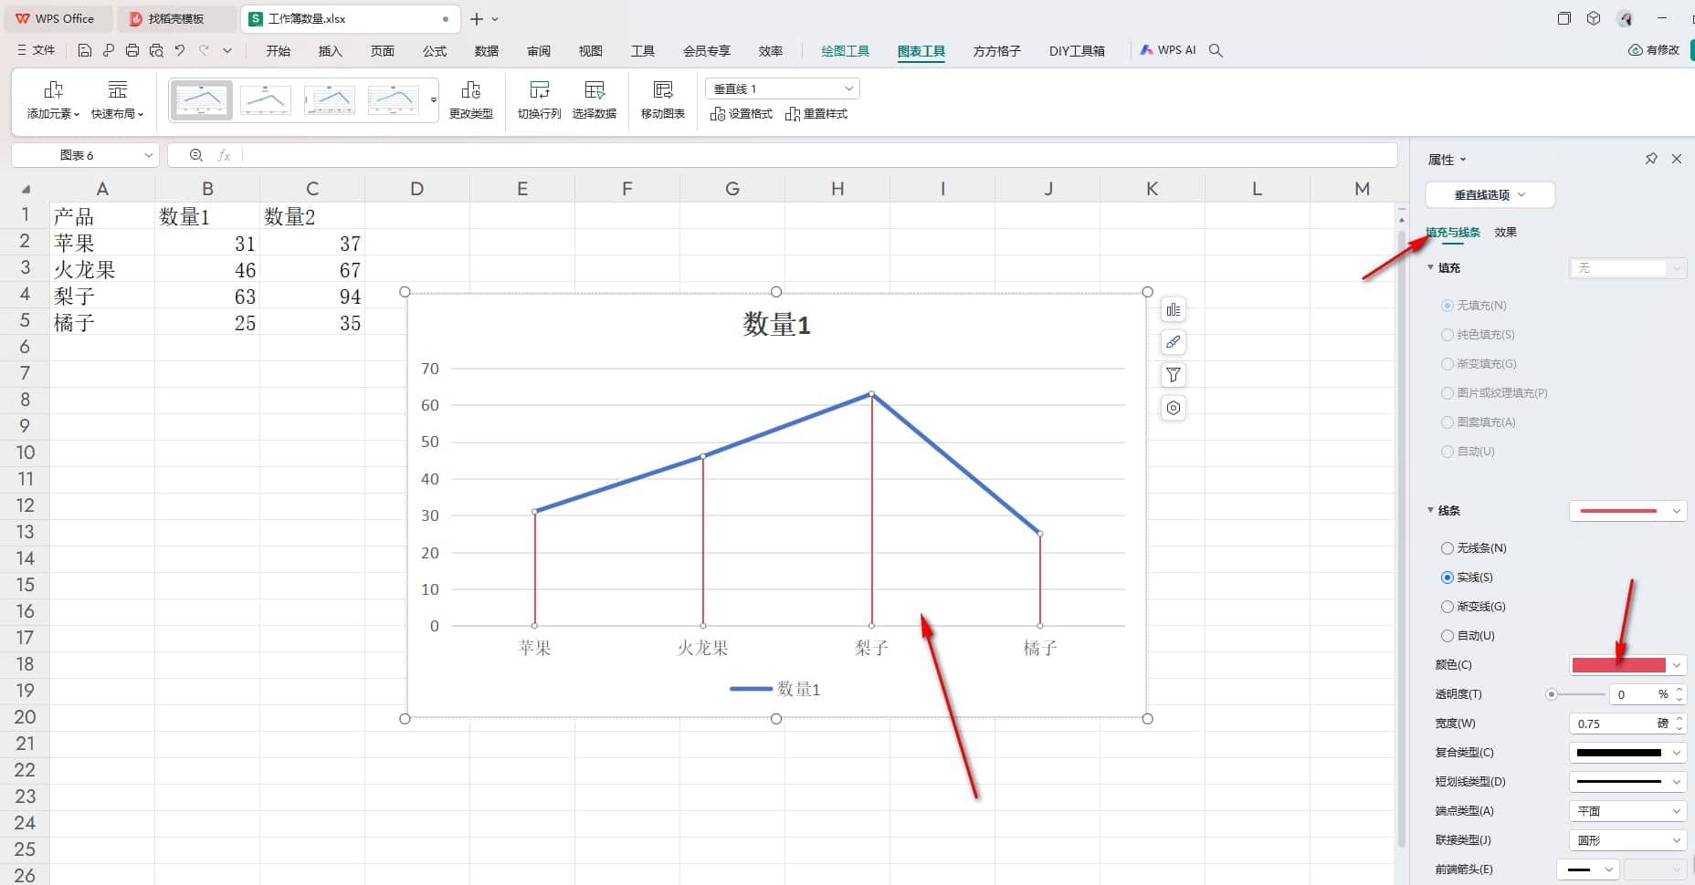This screenshot has height=885, width=1695.
Task: Click the Width (宽度) 0.75 input field
Action: pyautogui.click(x=1616, y=724)
